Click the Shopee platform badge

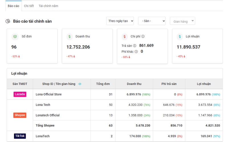(20, 115)
